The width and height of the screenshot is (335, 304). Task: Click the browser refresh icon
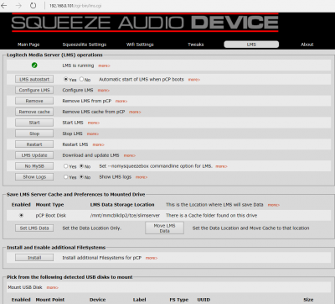33,6
